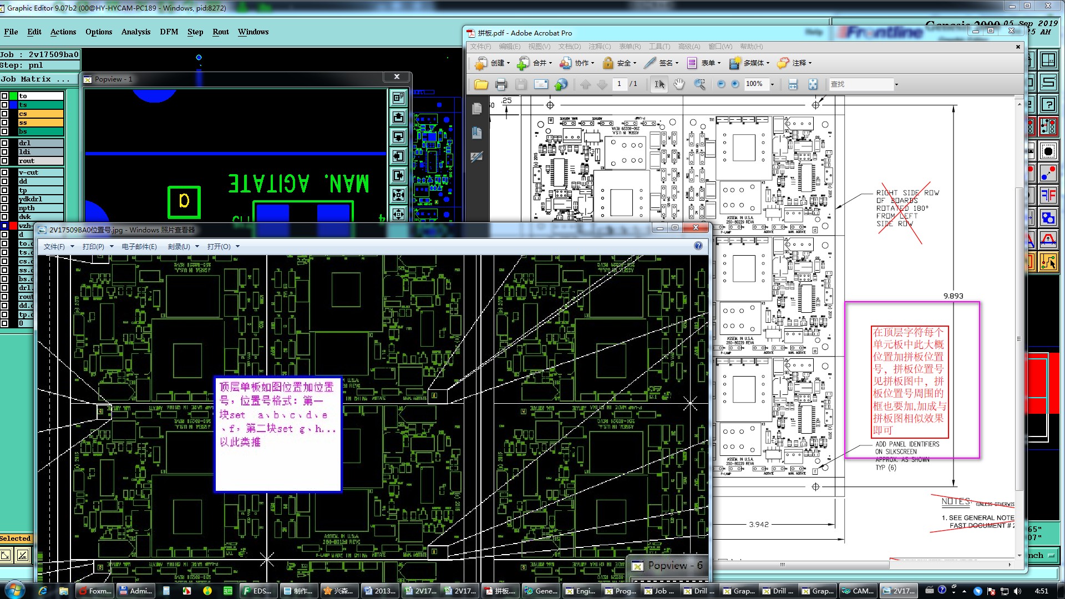
Task: Click first Popview side panel icon
Action: click(x=398, y=98)
